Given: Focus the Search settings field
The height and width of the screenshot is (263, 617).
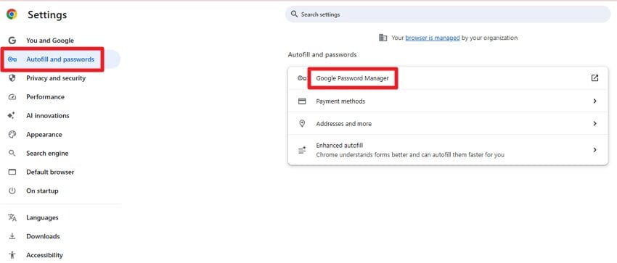Looking at the screenshot, I should [x=448, y=14].
